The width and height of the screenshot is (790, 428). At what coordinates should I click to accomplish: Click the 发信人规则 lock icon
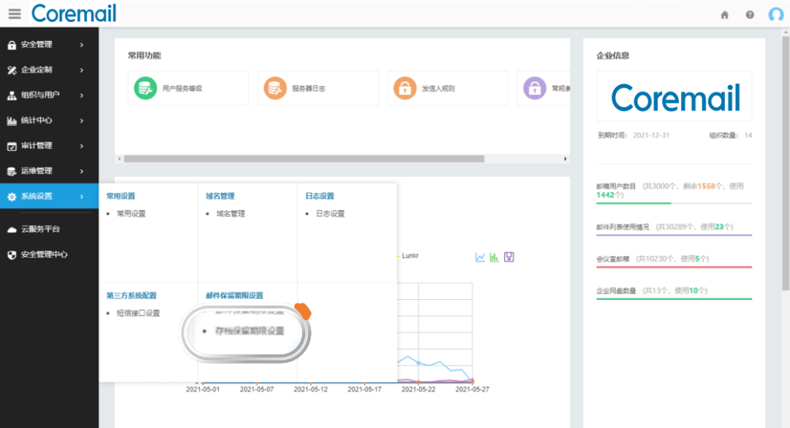pos(405,88)
